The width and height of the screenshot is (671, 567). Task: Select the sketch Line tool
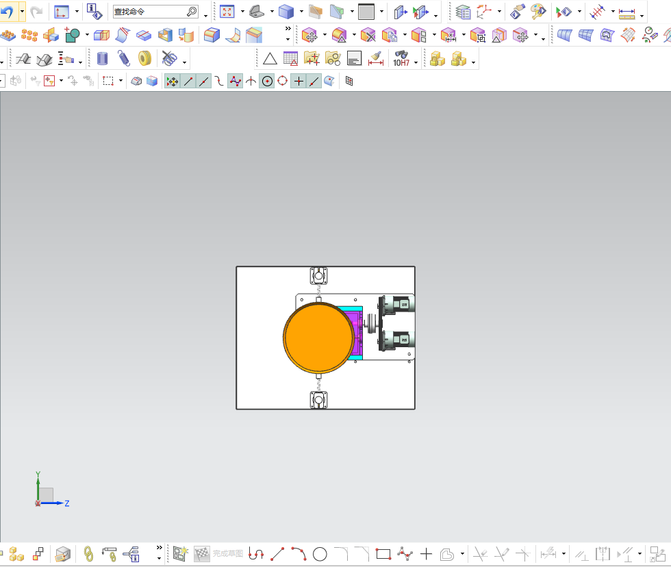277,554
